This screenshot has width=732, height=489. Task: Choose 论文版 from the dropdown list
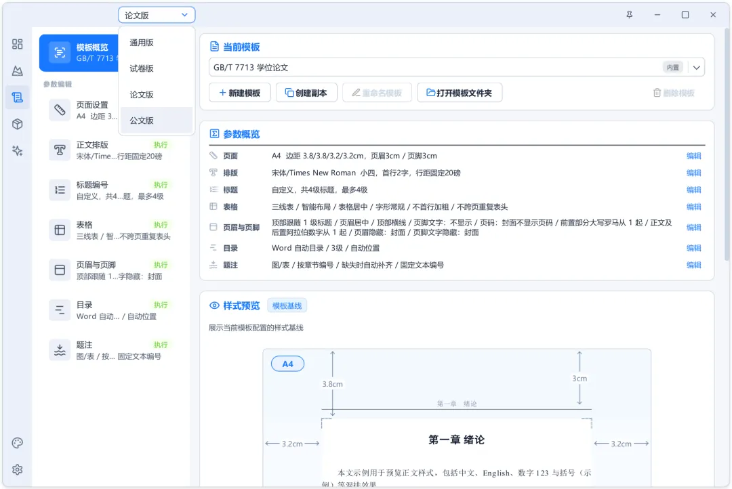point(157,94)
